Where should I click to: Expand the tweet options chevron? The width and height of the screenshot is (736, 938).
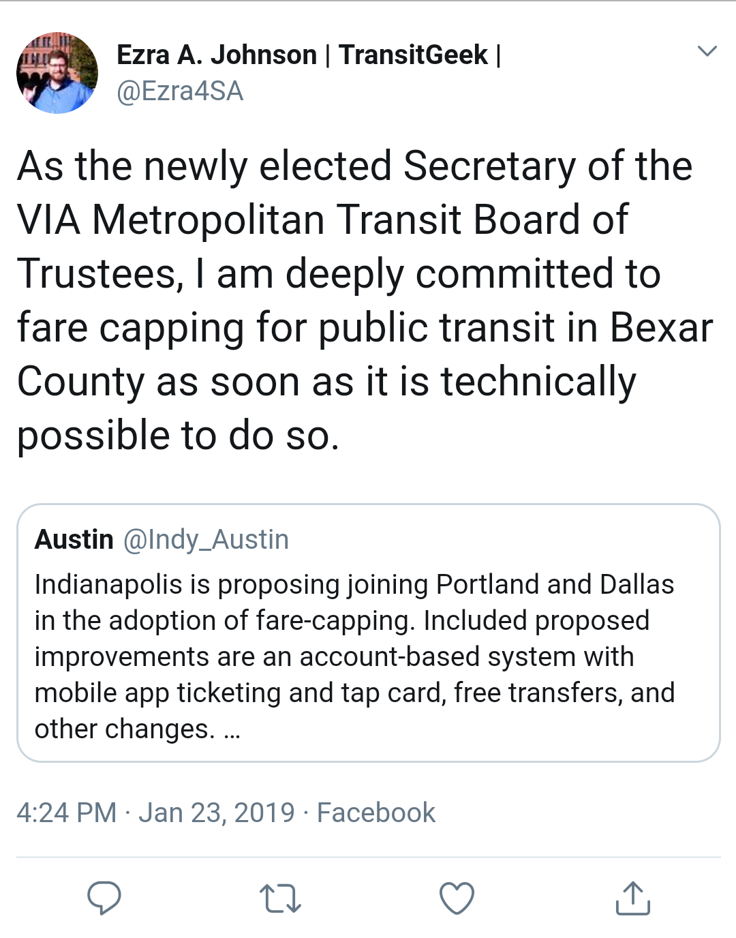707,51
